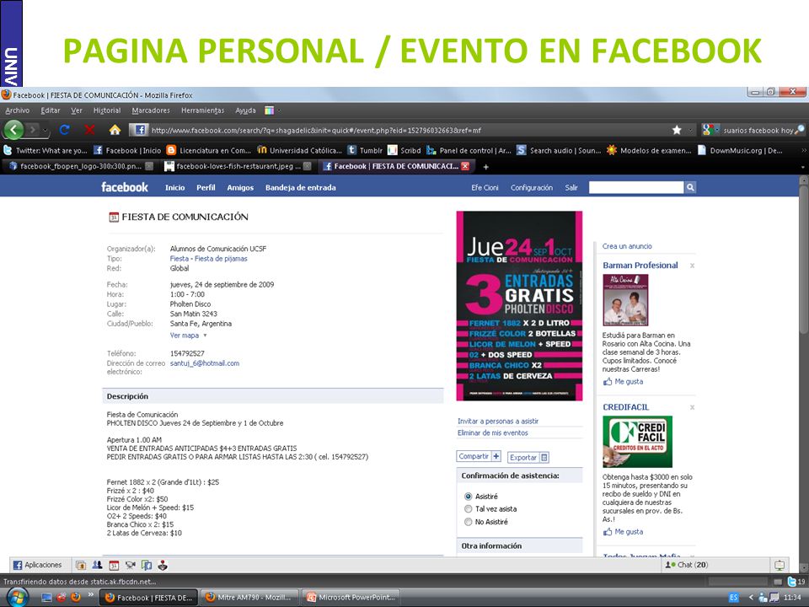Click Me gusta under the Barman Profesional ad
Viewport: 809px width, 607px height.
point(629,381)
